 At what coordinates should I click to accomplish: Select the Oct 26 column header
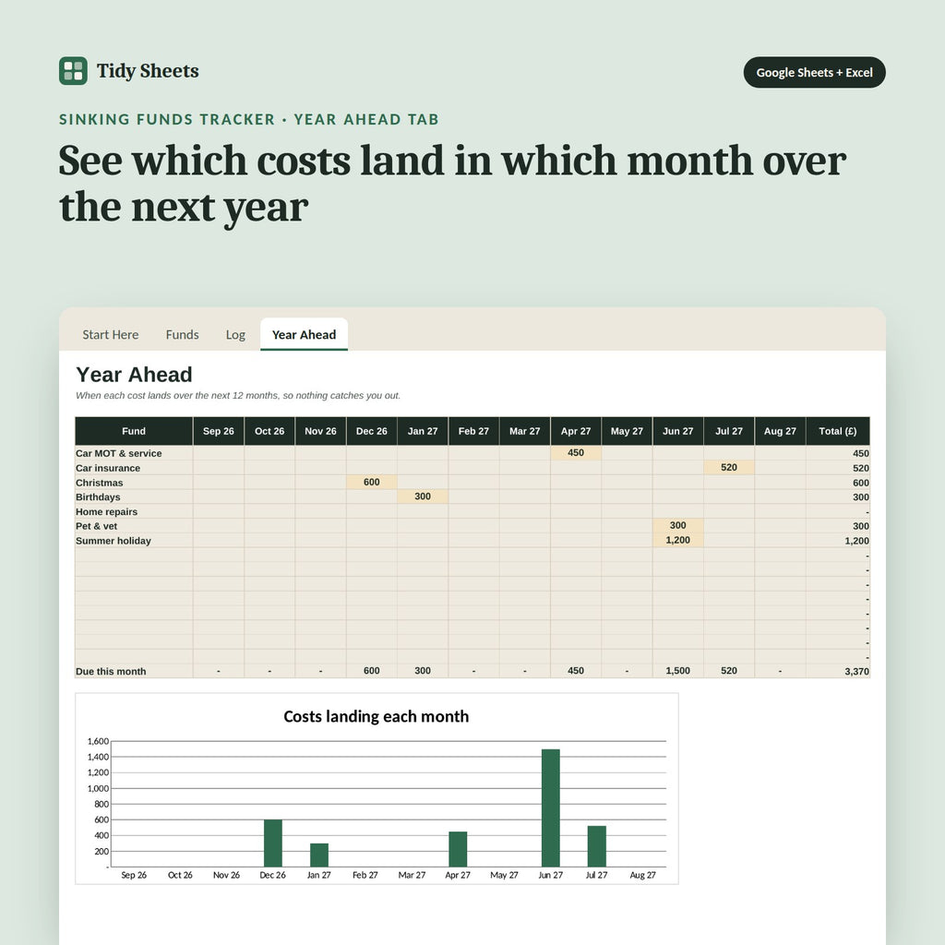click(x=269, y=431)
